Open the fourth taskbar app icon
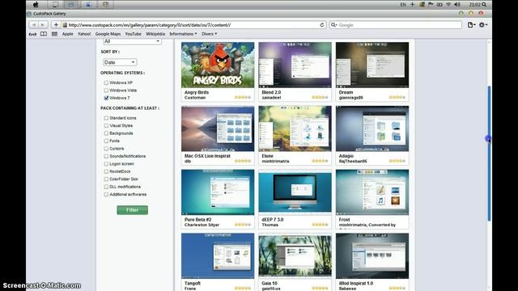Image resolution: width=518 pixels, height=291 pixels. coord(105,4)
